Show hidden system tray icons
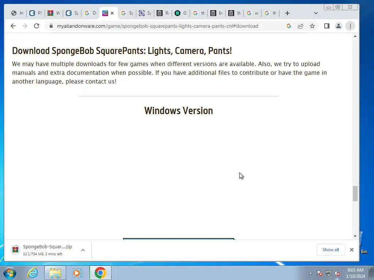The width and height of the screenshot is (374, 280). pyautogui.click(x=310, y=273)
